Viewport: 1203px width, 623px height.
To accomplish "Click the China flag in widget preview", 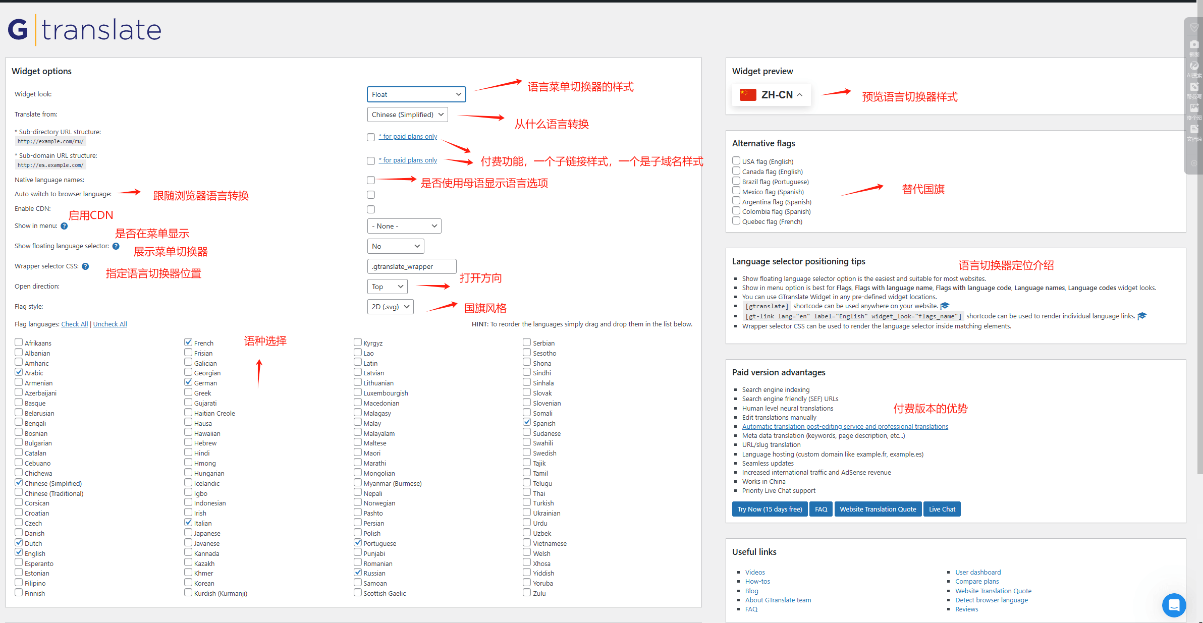I will click(x=748, y=95).
